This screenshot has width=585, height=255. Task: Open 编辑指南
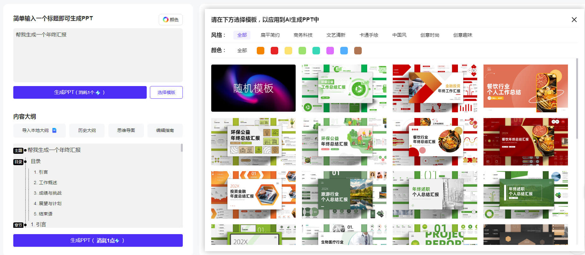point(165,130)
